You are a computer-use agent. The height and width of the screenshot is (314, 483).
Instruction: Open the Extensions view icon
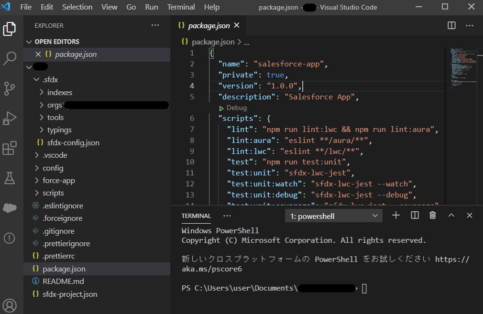9,148
